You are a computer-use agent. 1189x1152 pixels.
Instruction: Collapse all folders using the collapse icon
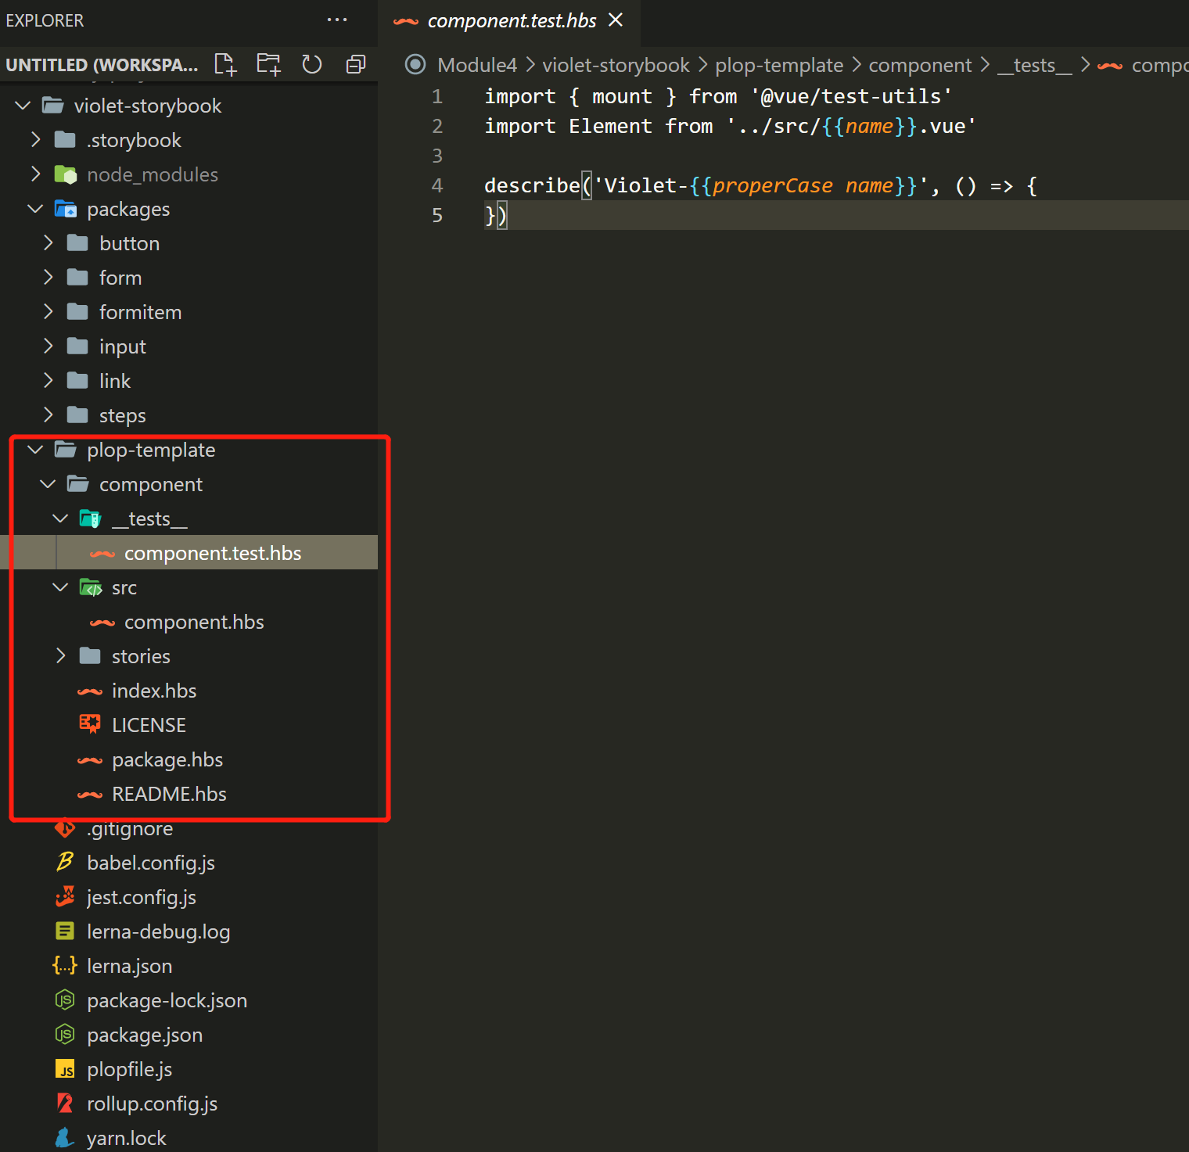[356, 64]
